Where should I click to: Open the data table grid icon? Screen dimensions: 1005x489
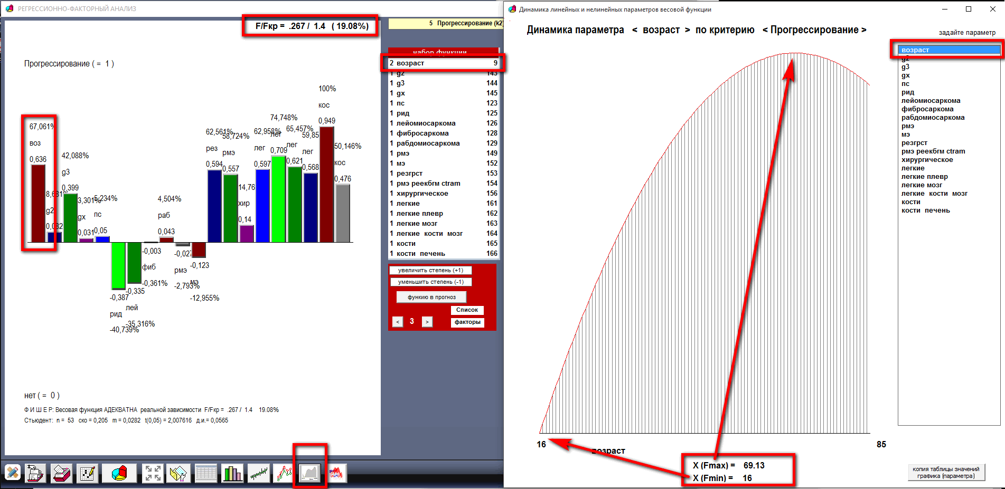click(206, 473)
